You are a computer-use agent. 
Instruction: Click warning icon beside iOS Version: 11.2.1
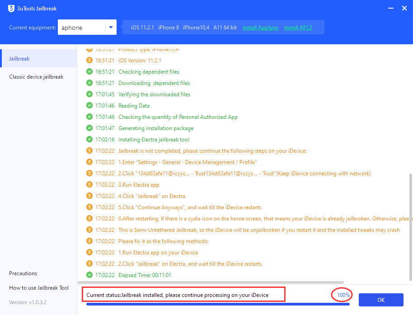[89, 60]
